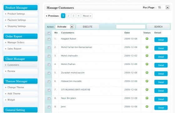Viewport: 175px width, 113px height.
Task: Open Detail for Zuraidah mohd kassim
Action: point(161,74)
